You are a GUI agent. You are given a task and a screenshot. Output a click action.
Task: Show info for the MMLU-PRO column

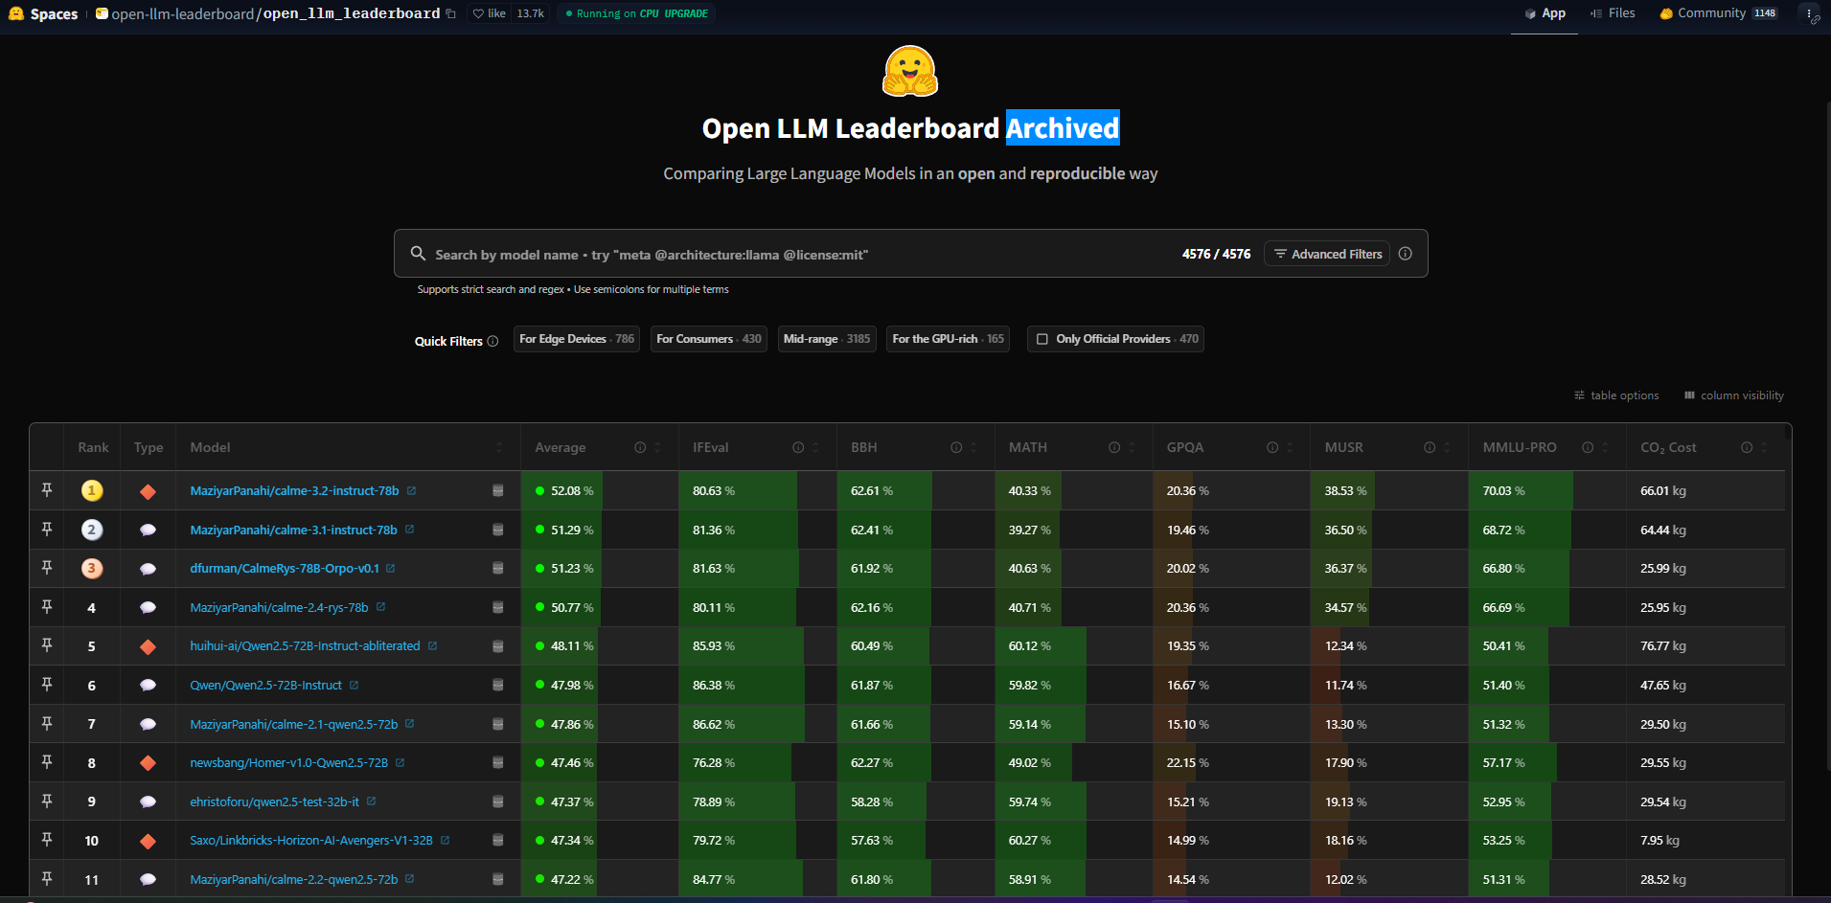[x=1588, y=447]
